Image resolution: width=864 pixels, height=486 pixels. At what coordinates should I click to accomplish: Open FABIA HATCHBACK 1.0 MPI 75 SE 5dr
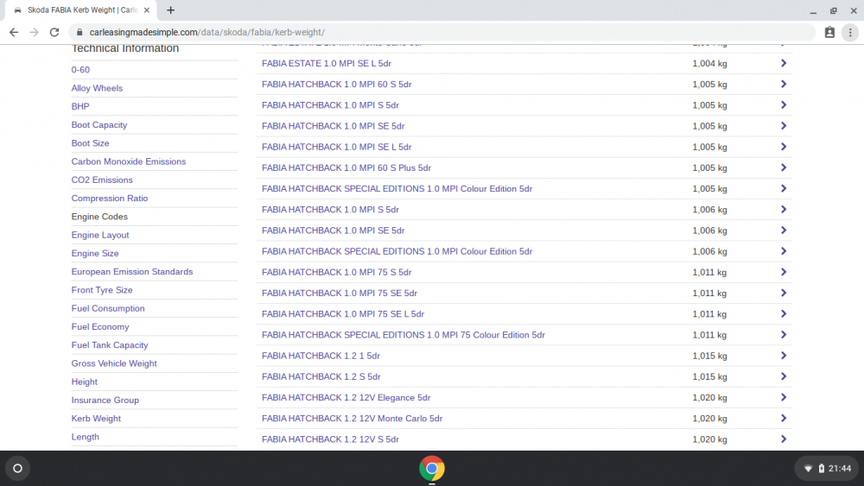click(x=340, y=293)
